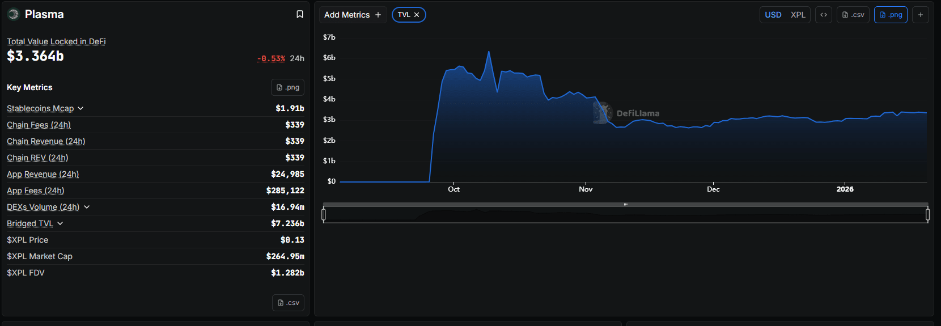
Task: Click the $XPL FDV label
Action: pyautogui.click(x=26, y=273)
